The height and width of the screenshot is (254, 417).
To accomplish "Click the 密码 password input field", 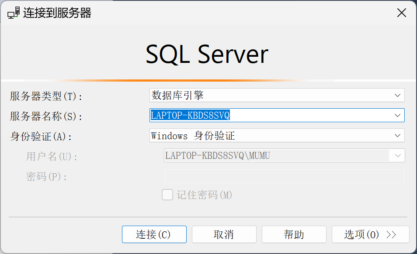I will coord(284,176).
